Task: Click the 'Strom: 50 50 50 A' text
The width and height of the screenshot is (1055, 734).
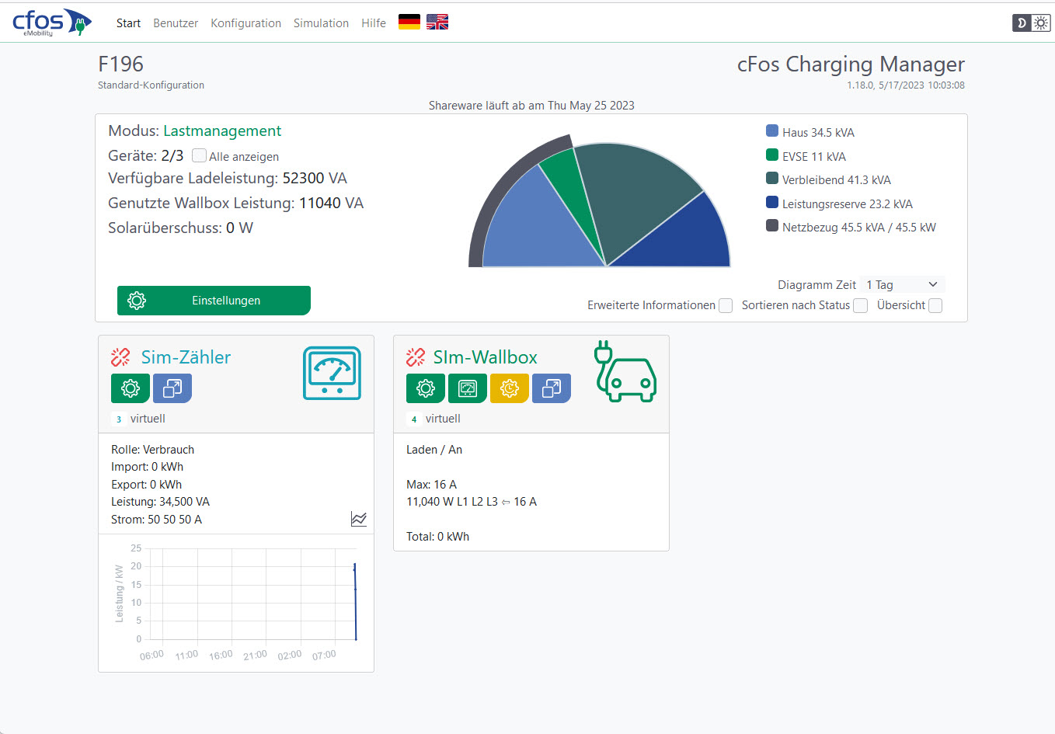Action: pyautogui.click(x=156, y=520)
